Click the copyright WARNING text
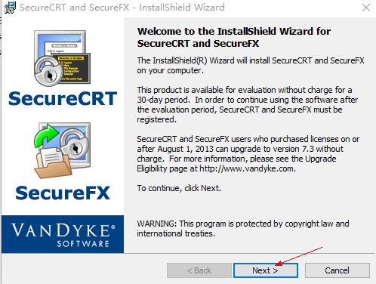This screenshot has height=284, width=376. pos(243,228)
